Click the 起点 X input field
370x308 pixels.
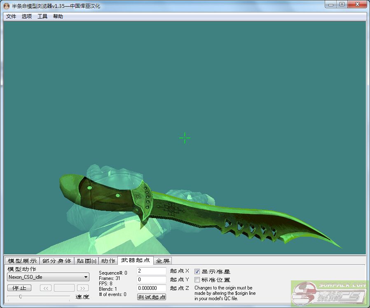coord(151,271)
